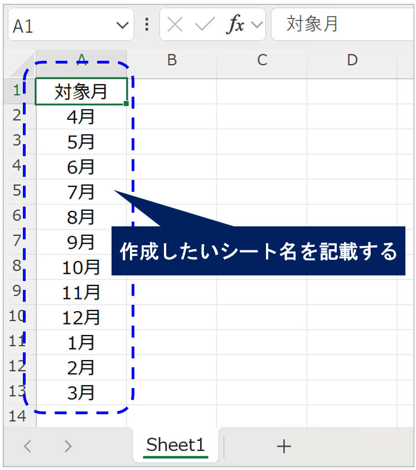This screenshot has width=416, height=470.
Task: Select the cell containing 7月
Action: pyautogui.click(x=81, y=192)
